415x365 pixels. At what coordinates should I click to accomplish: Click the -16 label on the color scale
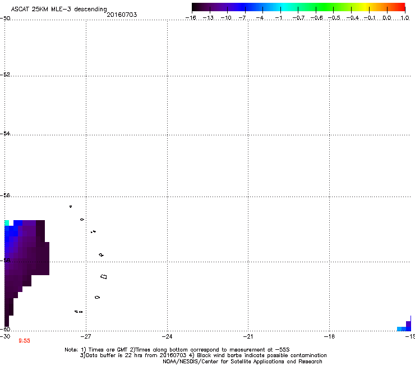(x=191, y=18)
